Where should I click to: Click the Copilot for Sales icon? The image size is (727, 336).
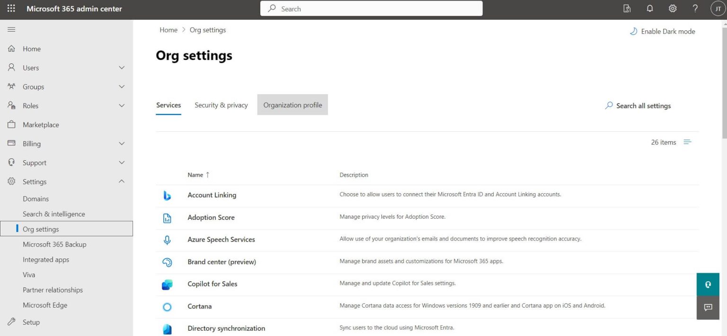coord(167,284)
